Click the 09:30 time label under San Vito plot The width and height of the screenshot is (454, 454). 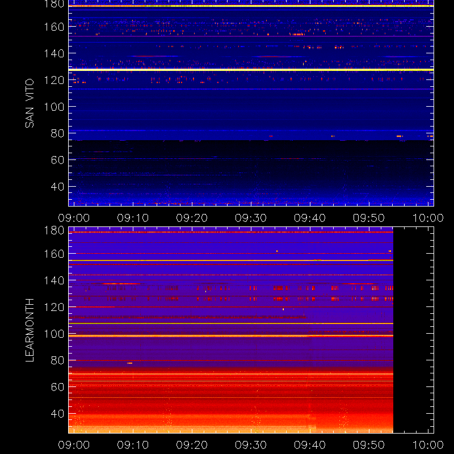click(x=251, y=218)
